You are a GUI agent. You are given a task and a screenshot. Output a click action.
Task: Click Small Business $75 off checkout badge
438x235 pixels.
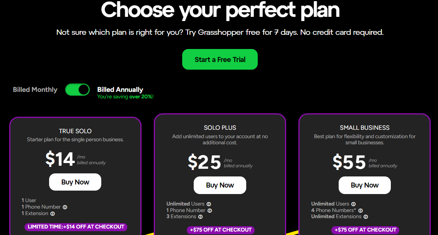coord(366,230)
